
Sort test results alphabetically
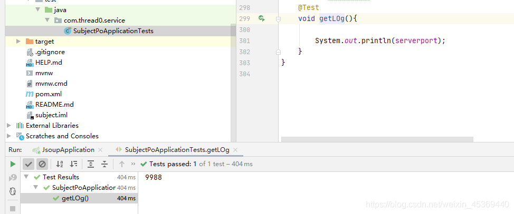point(60,164)
